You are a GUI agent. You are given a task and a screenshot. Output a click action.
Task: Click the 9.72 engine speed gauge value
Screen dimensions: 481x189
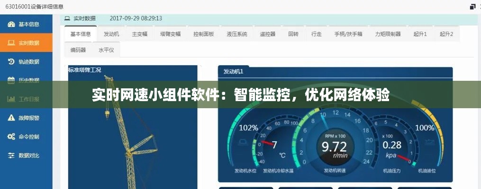[334, 147]
